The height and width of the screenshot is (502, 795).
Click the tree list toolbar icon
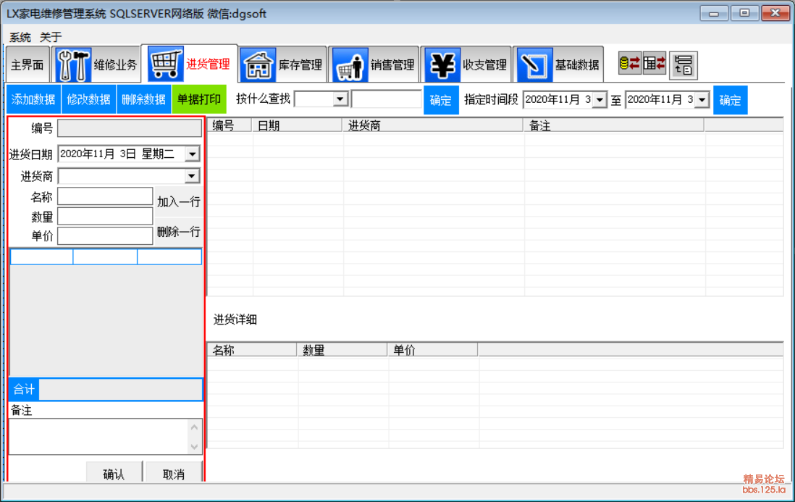click(x=683, y=65)
